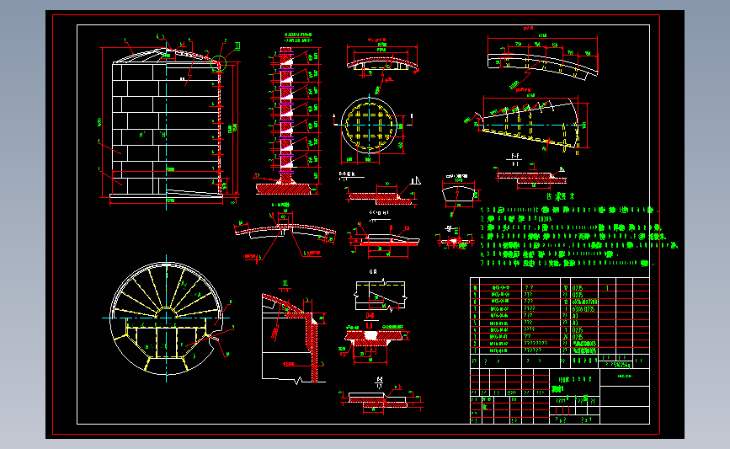Click the curved rafter arc detail below shell section
This screenshot has height=449, width=730.
pyautogui.click(x=285, y=232)
